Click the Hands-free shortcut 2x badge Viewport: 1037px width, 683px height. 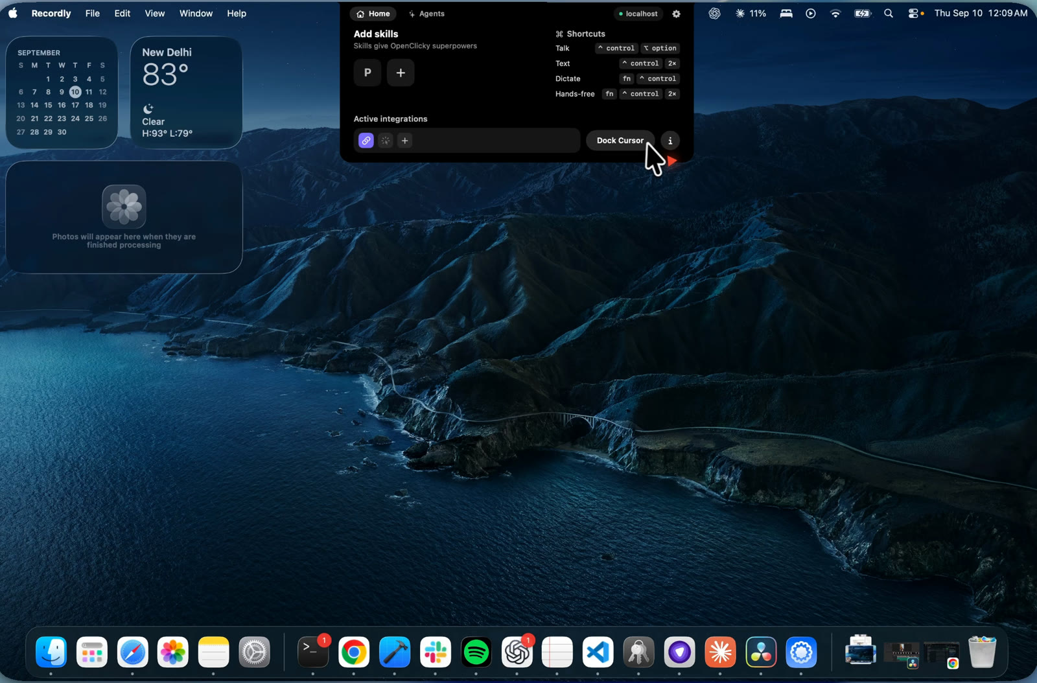coord(672,94)
